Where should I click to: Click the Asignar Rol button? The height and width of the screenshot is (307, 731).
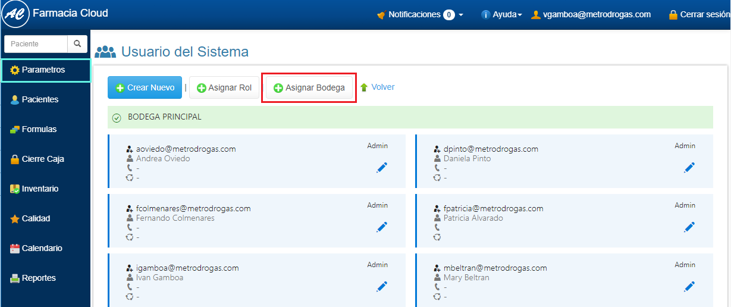[x=224, y=87]
